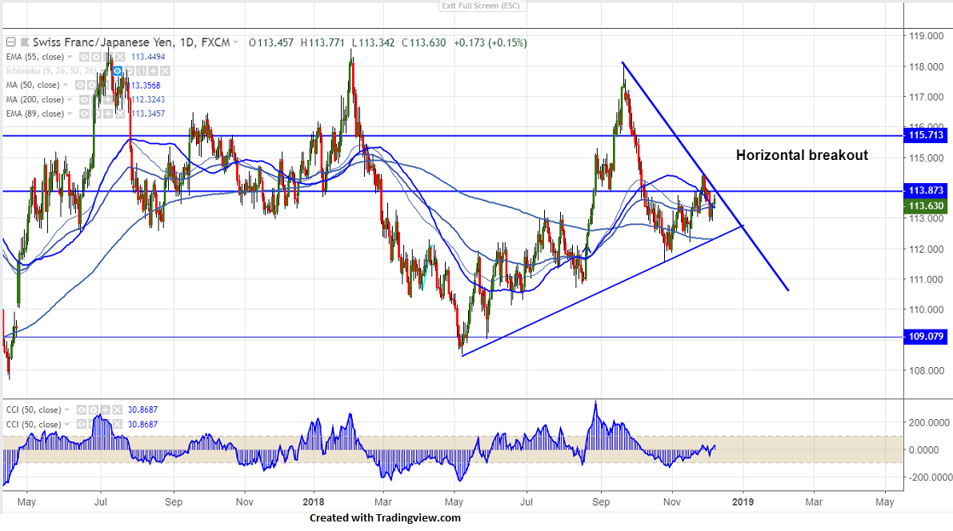
Task: Click the MA 200 value 112.3243
Action: [148, 100]
